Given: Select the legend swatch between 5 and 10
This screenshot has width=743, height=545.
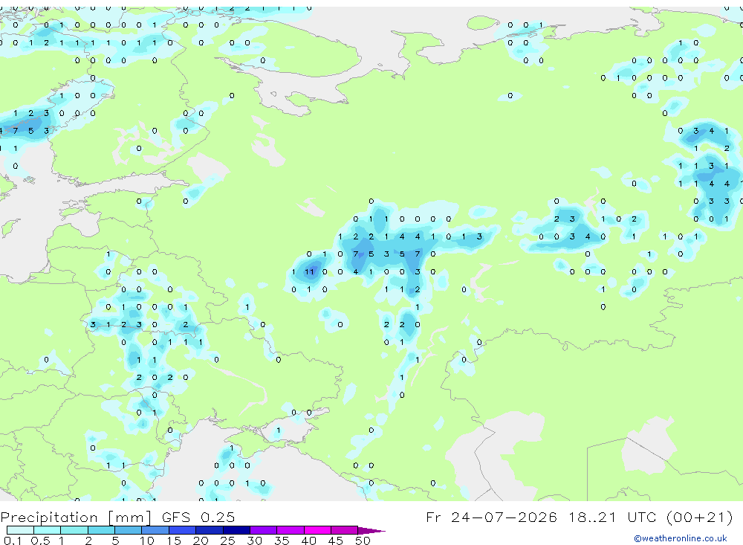Looking at the screenshot, I should click(x=129, y=530).
